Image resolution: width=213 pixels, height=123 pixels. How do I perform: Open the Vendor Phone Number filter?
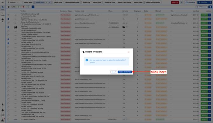[72, 2]
